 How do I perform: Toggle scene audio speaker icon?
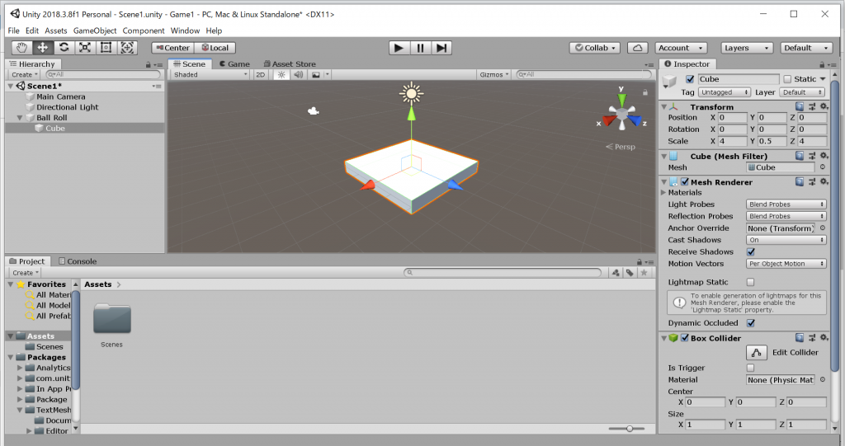click(x=299, y=75)
